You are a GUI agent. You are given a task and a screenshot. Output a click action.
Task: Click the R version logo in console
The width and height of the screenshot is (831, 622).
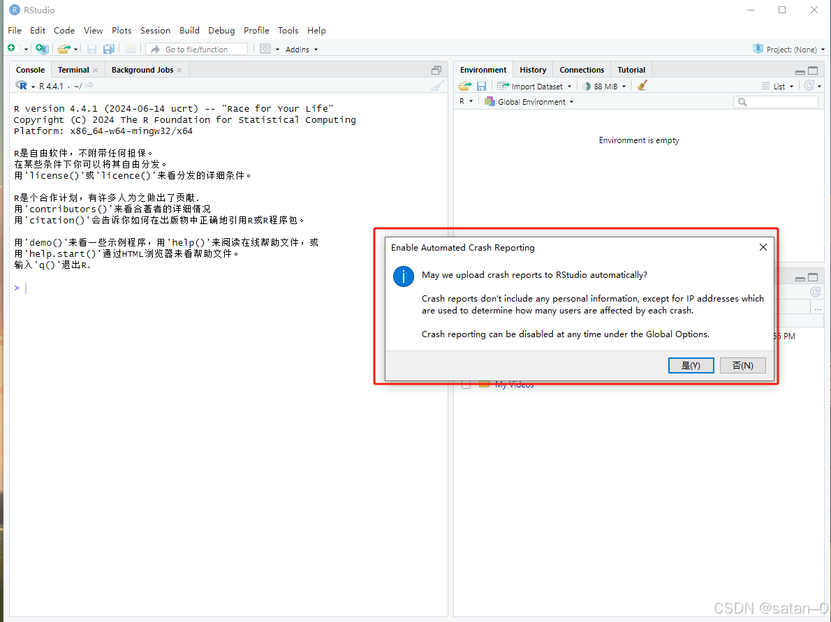pyautogui.click(x=22, y=85)
